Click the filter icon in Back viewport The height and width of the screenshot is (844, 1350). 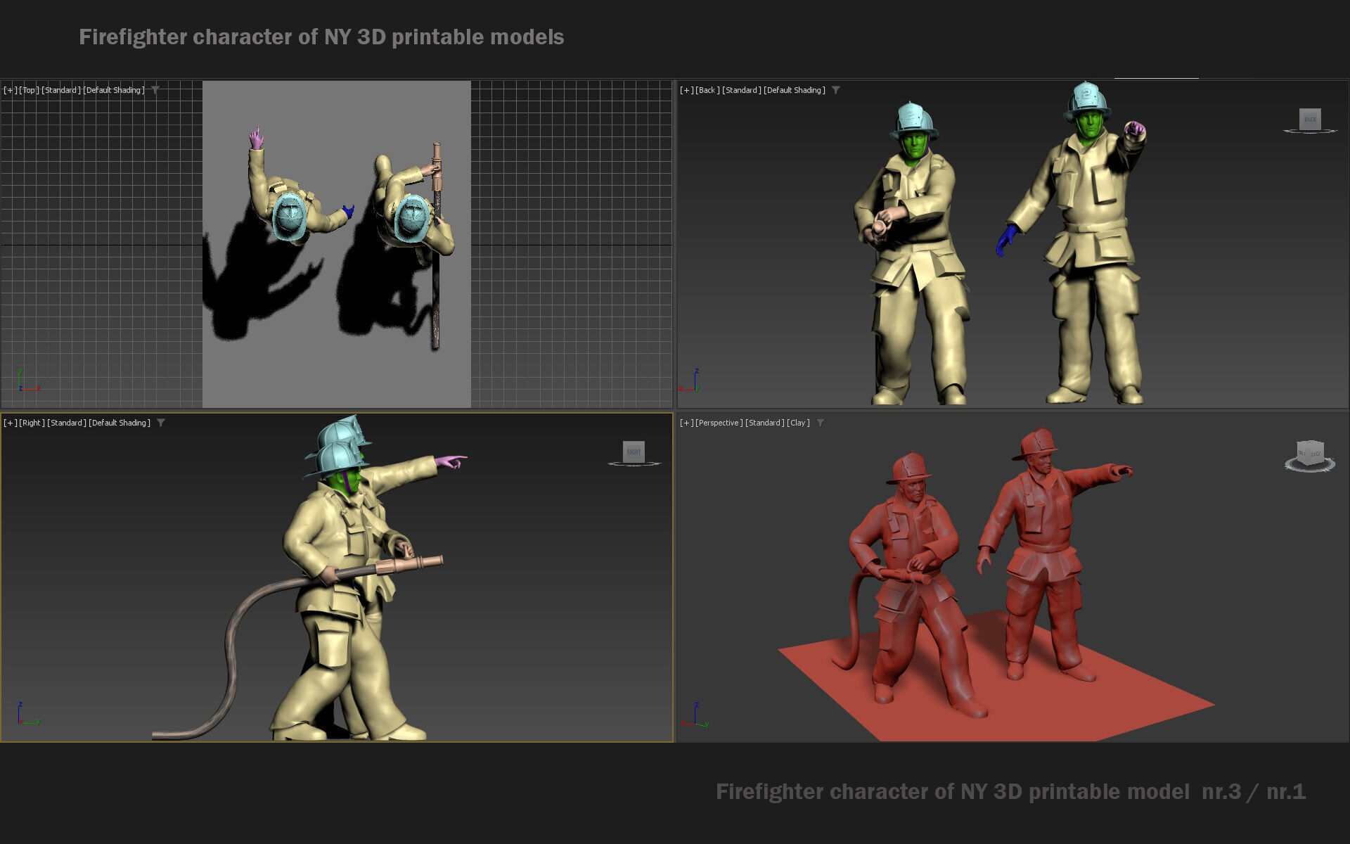(x=836, y=90)
